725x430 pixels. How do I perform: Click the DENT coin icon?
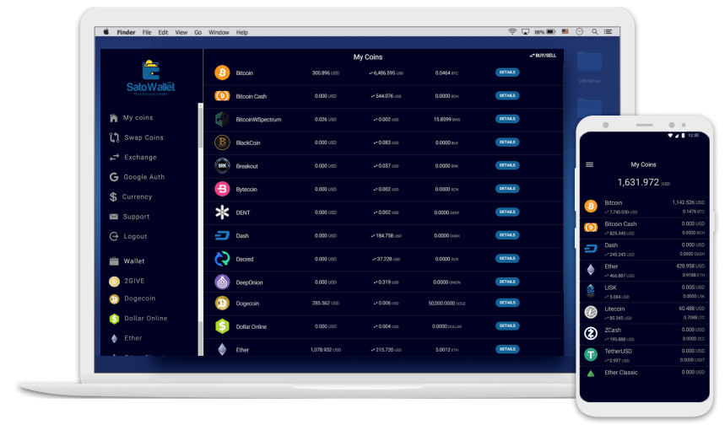click(x=222, y=212)
